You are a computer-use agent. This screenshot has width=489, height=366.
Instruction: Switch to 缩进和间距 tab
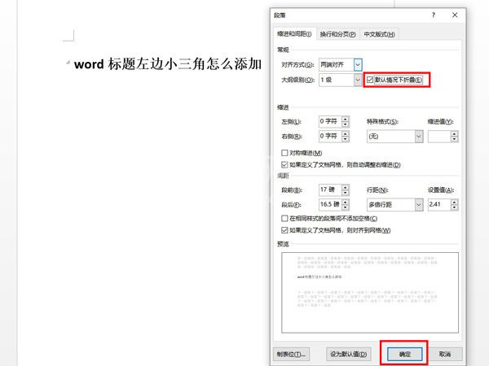click(294, 34)
